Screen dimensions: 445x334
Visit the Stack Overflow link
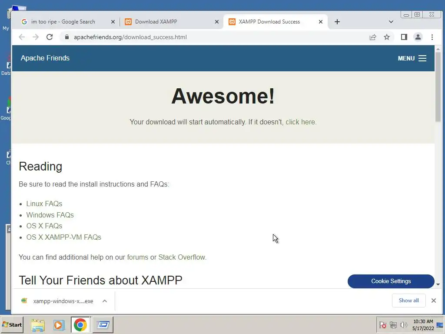pos(182,257)
